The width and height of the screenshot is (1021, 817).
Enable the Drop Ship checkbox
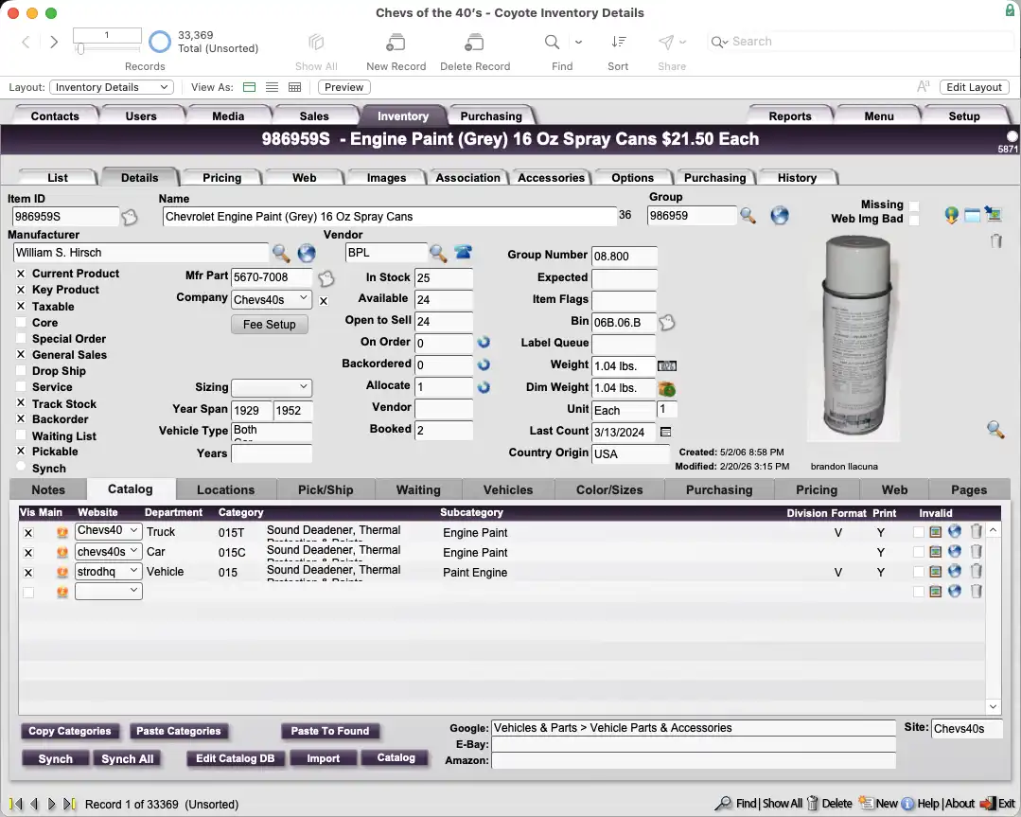(21, 371)
